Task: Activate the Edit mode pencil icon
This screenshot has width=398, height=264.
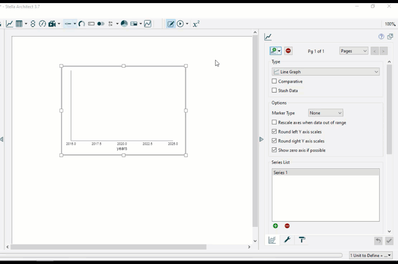Action: click(171, 24)
